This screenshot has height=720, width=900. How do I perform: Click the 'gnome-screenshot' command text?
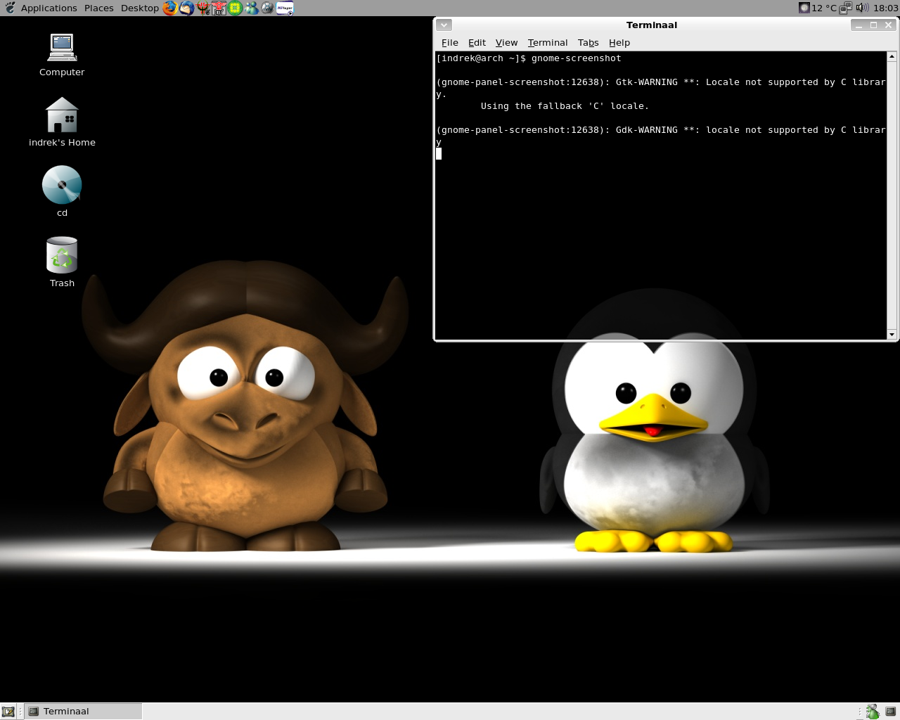click(576, 58)
